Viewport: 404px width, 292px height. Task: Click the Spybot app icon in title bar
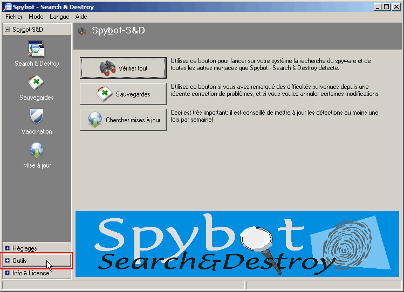point(7,6)
